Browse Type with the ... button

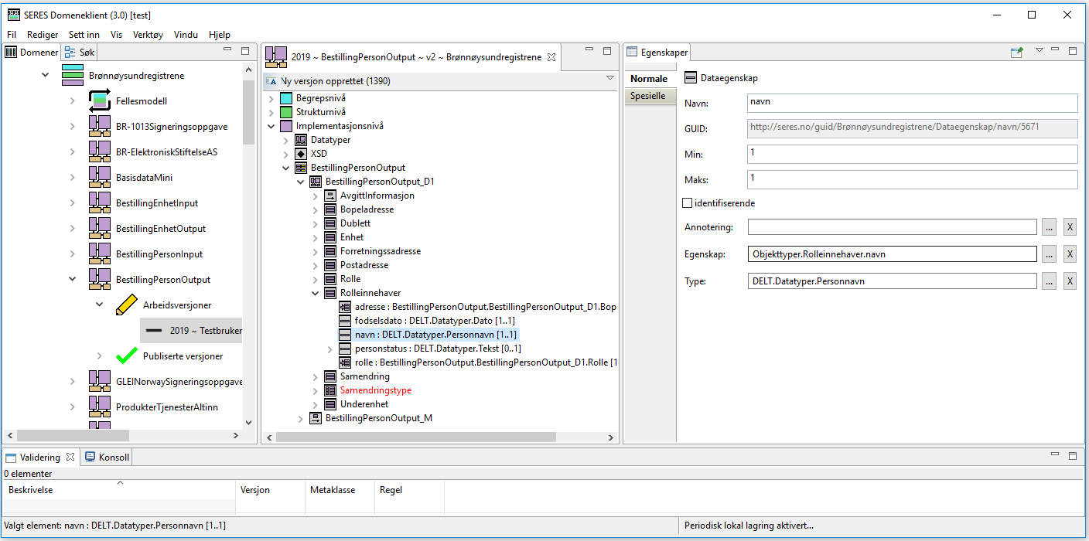[1049, 281]
